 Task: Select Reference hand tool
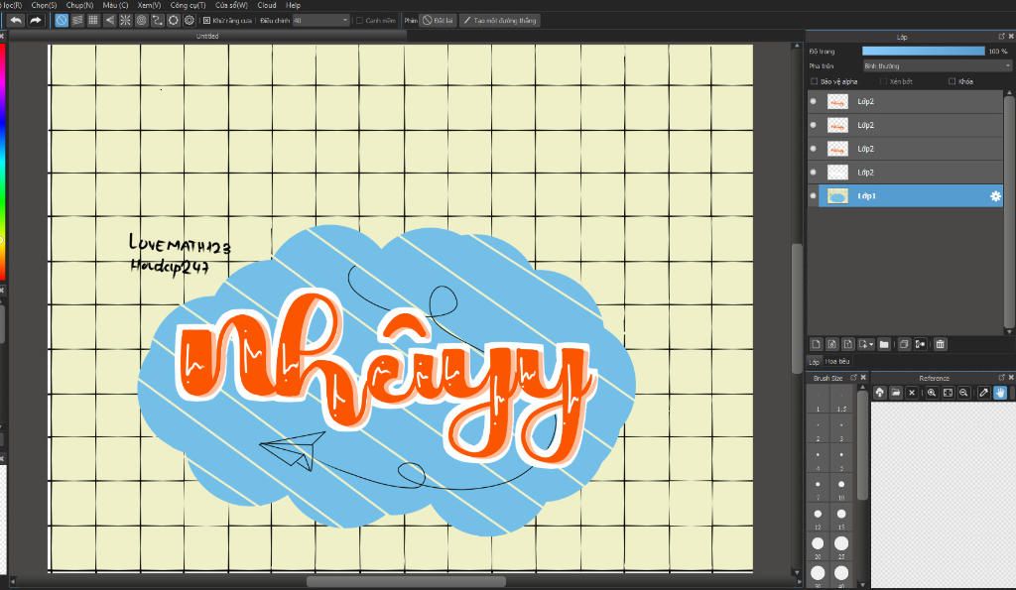pyautogui.click(x=1000, y=393)
